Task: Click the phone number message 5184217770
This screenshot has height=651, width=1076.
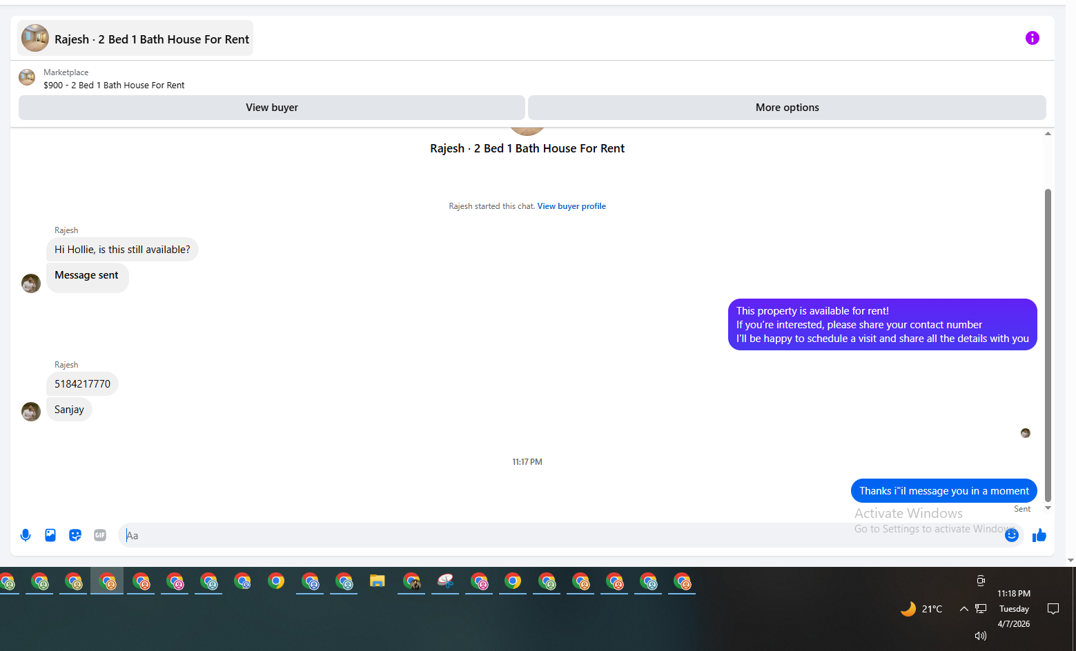Action: click(82, 384)
